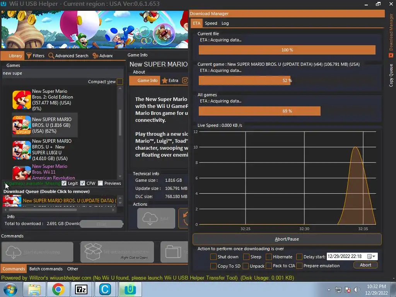Switch to the Speed tab
Image resolution: width=396 pixels, height=297 pixels.
[211, 23]
